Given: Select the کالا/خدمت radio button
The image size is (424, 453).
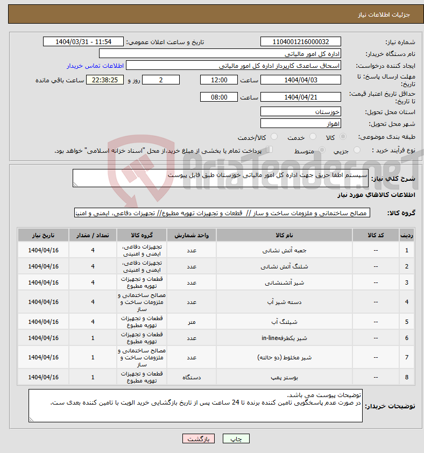Looking at the screenshot, I should (274, 137).
